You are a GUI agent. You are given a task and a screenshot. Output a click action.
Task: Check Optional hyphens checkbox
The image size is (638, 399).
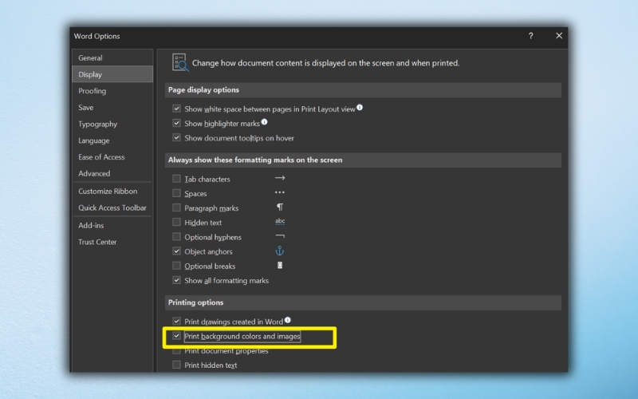point(176,236)
